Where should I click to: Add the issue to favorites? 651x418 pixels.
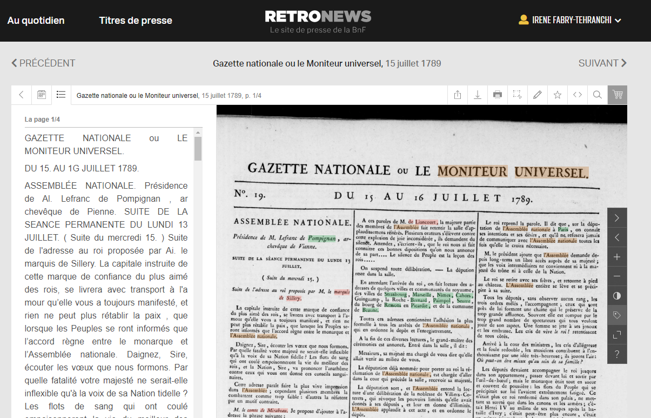click(558, 95)
